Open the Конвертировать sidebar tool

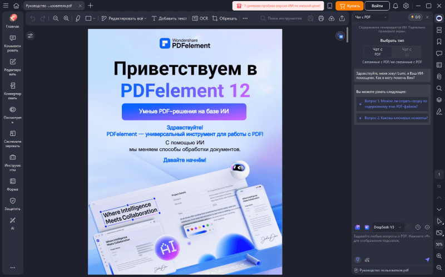pos(12,91)
